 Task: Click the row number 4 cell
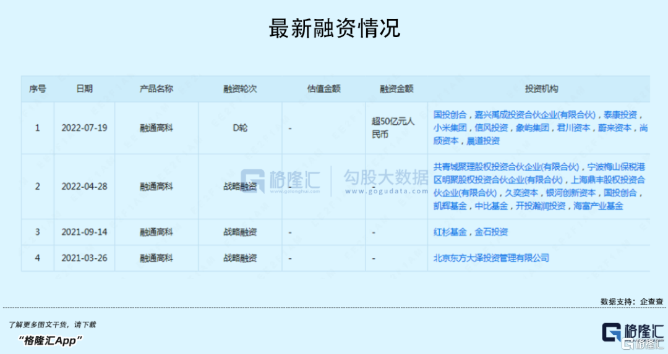[x=38, y=258]
